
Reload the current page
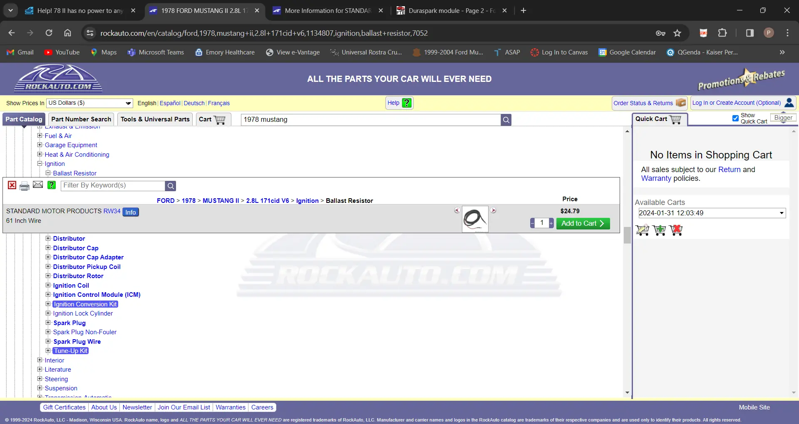(49, 33)
